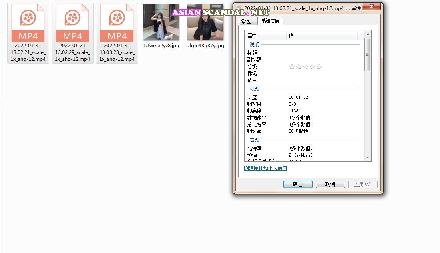Click the 标记 property row
The image size is (440, 253).
point(304,74)
